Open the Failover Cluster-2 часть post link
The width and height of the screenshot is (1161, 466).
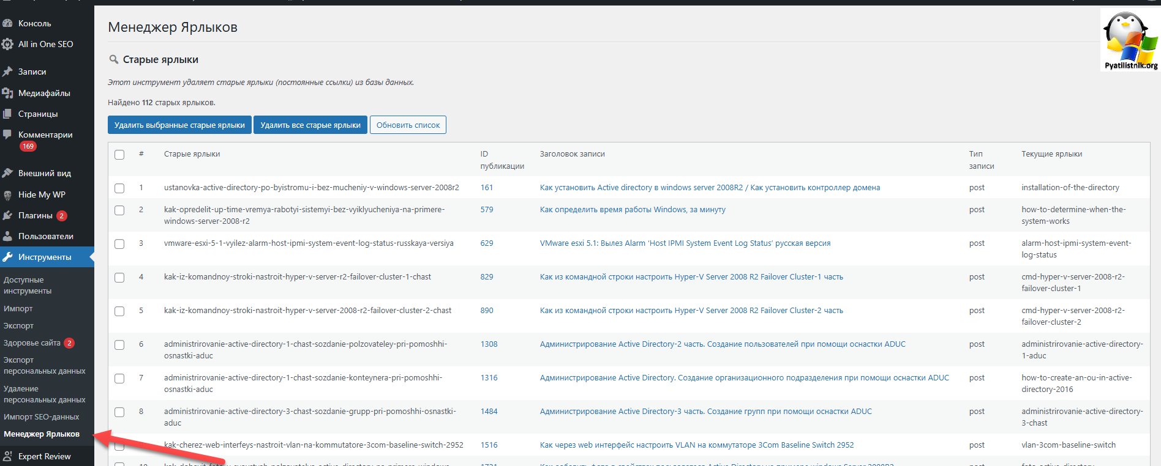[691, 311]
